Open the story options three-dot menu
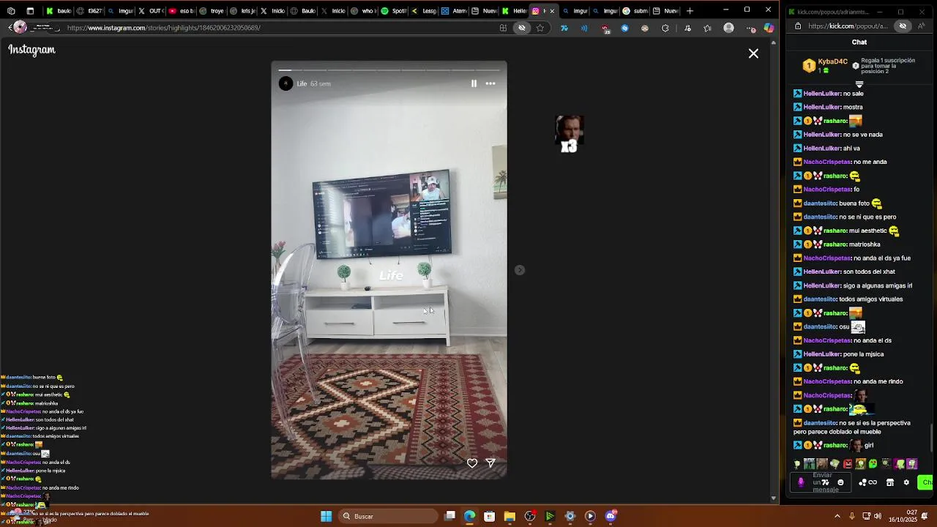Screen dimensions: 937x527 tap(490, 83)
